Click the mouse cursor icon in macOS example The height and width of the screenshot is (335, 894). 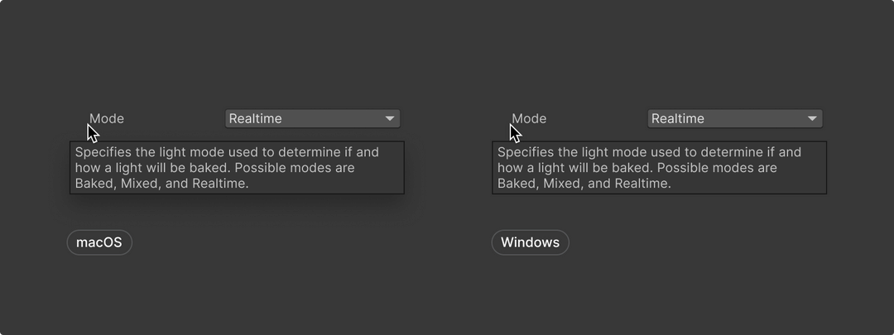coord(93,133)
